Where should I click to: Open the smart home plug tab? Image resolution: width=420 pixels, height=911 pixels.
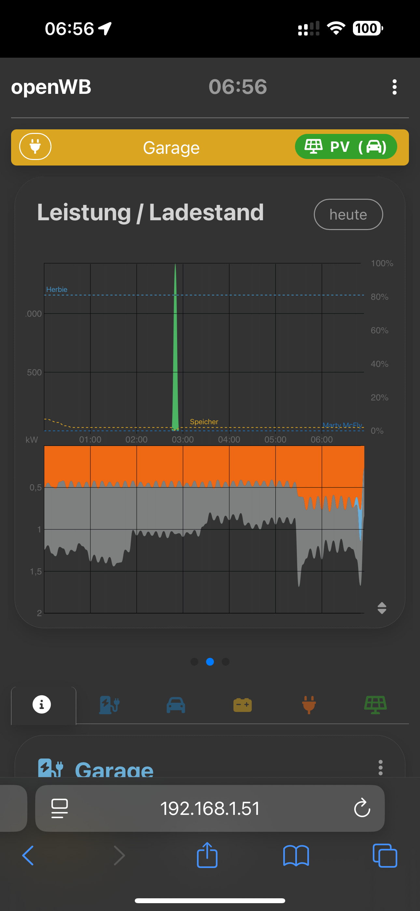click(x=309, y=705)
